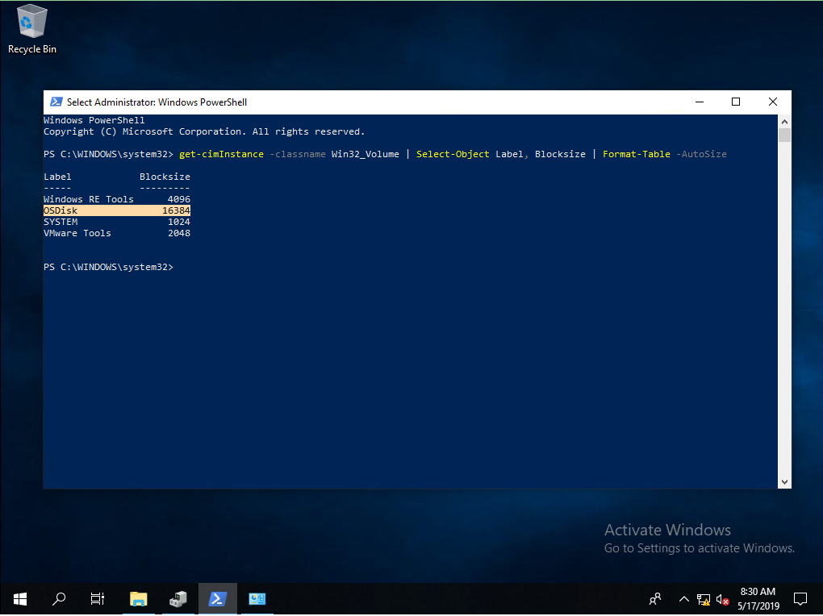Viewport: 823px width, 616px height.
Task: Open Task View on the taskbar
Action: click(98, 599)
